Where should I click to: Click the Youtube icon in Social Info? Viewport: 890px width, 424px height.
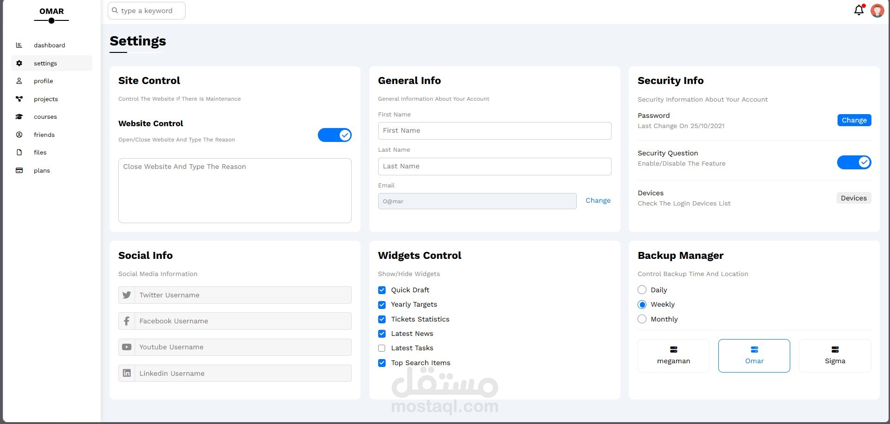[x=127, y=347]
